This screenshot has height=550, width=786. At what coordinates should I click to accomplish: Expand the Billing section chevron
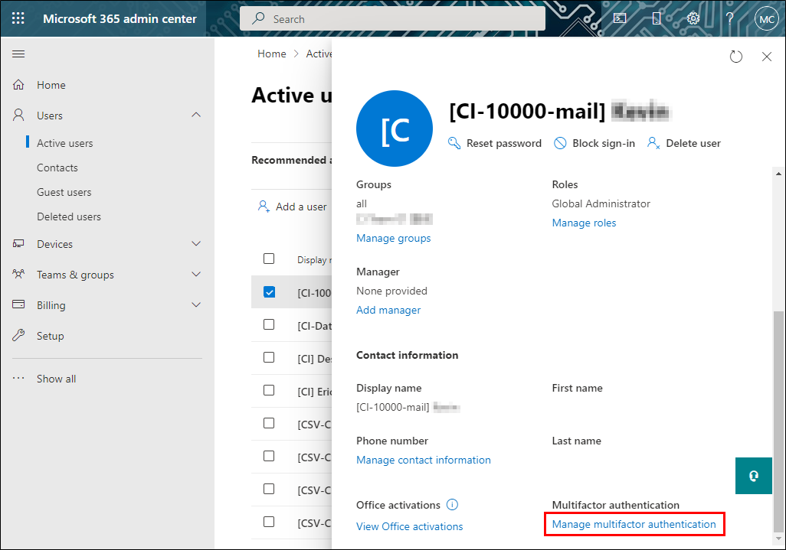[196, 304]
